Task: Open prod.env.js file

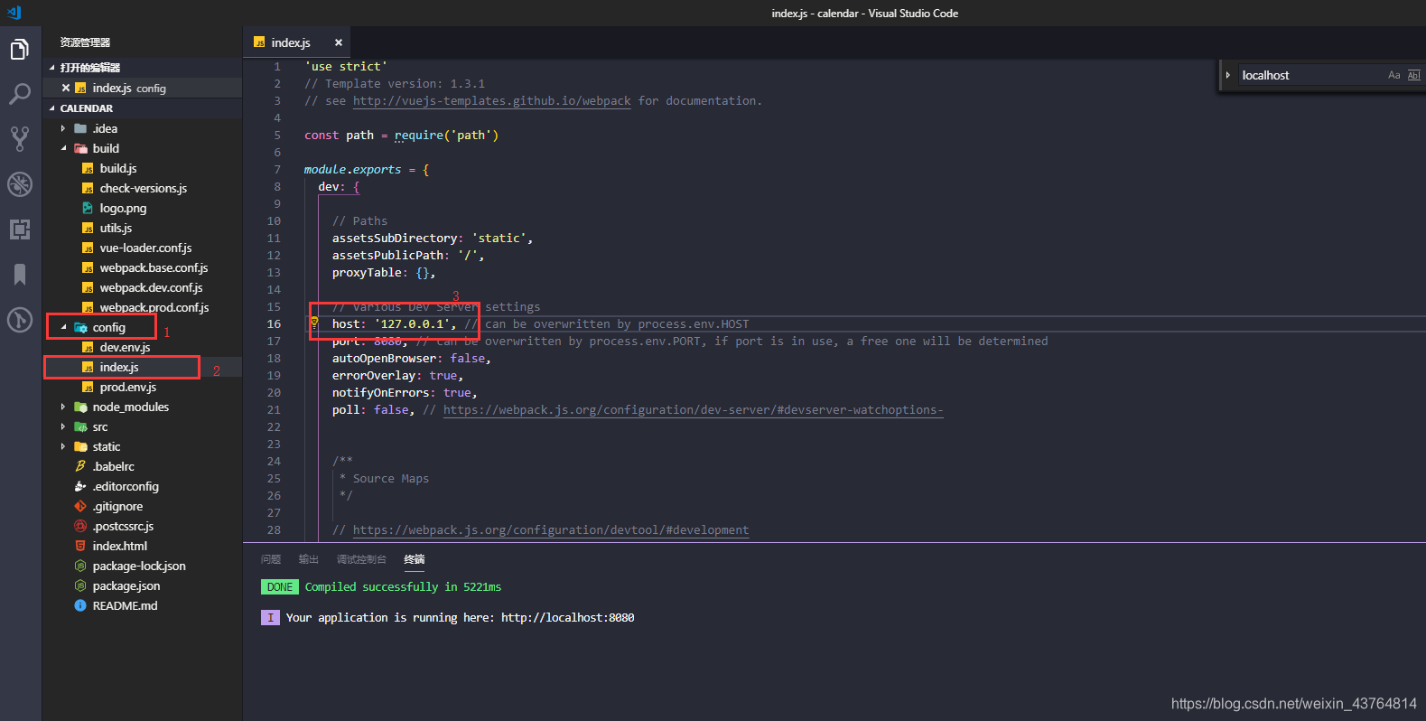Action: 127,387
